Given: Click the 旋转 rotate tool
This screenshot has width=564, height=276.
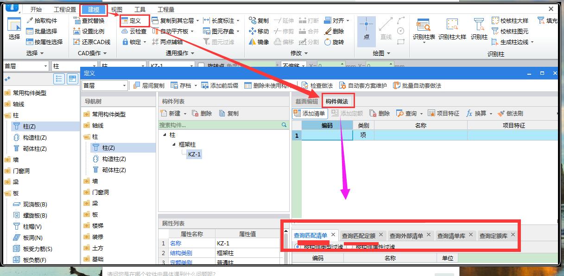Looking at the screenshot, I should (x=334, y=42).
